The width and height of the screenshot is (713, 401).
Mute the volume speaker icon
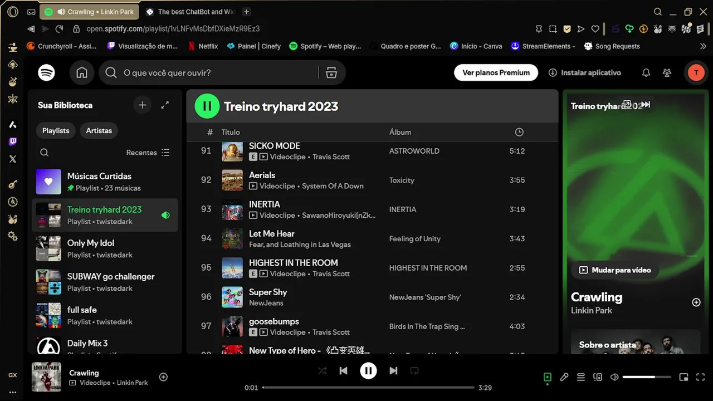[614, 377]
